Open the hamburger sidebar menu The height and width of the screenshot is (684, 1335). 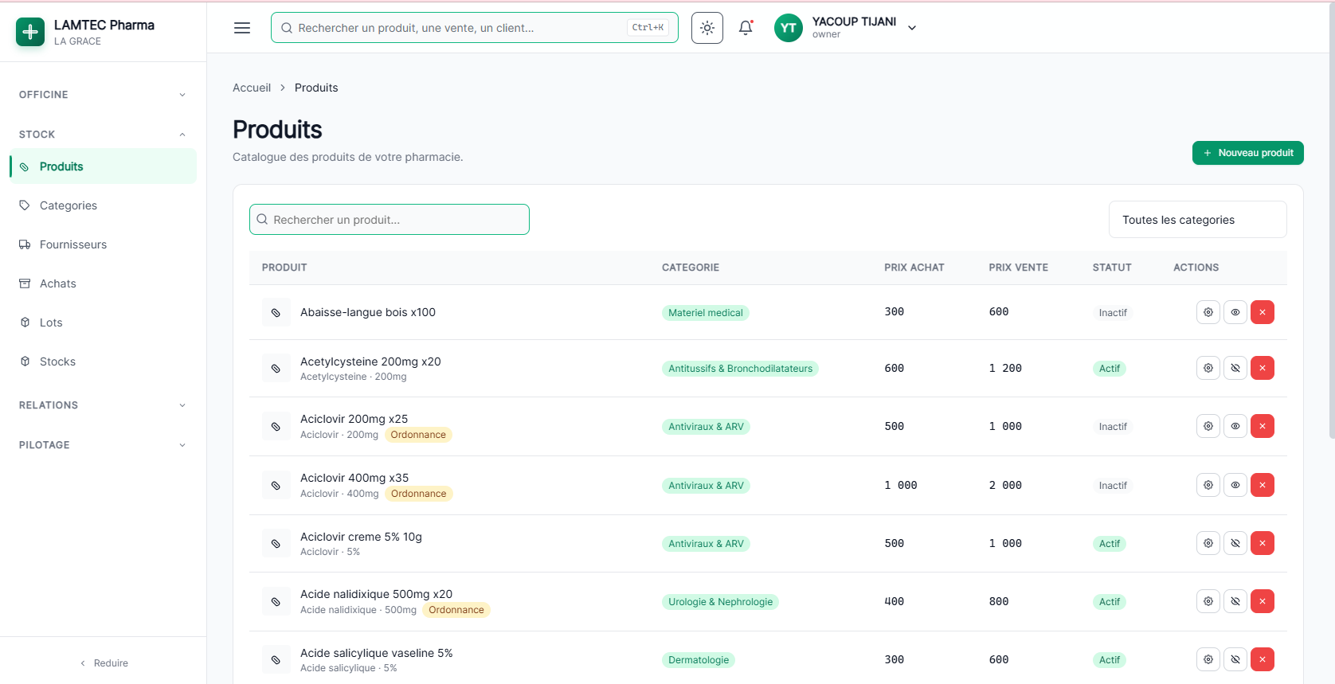[x=242, y=28]
